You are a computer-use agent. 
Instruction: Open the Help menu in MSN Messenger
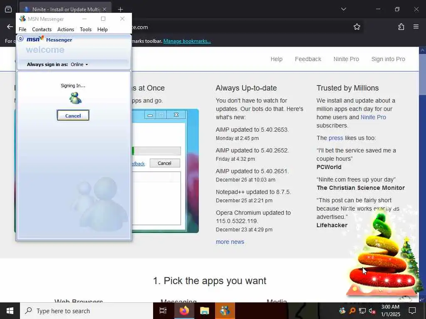[x=102, y=29]
